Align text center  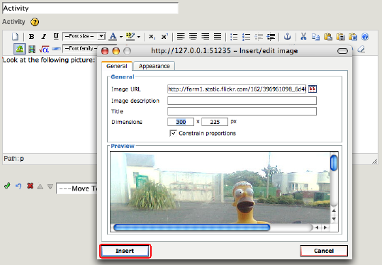[x=193, y=37]
